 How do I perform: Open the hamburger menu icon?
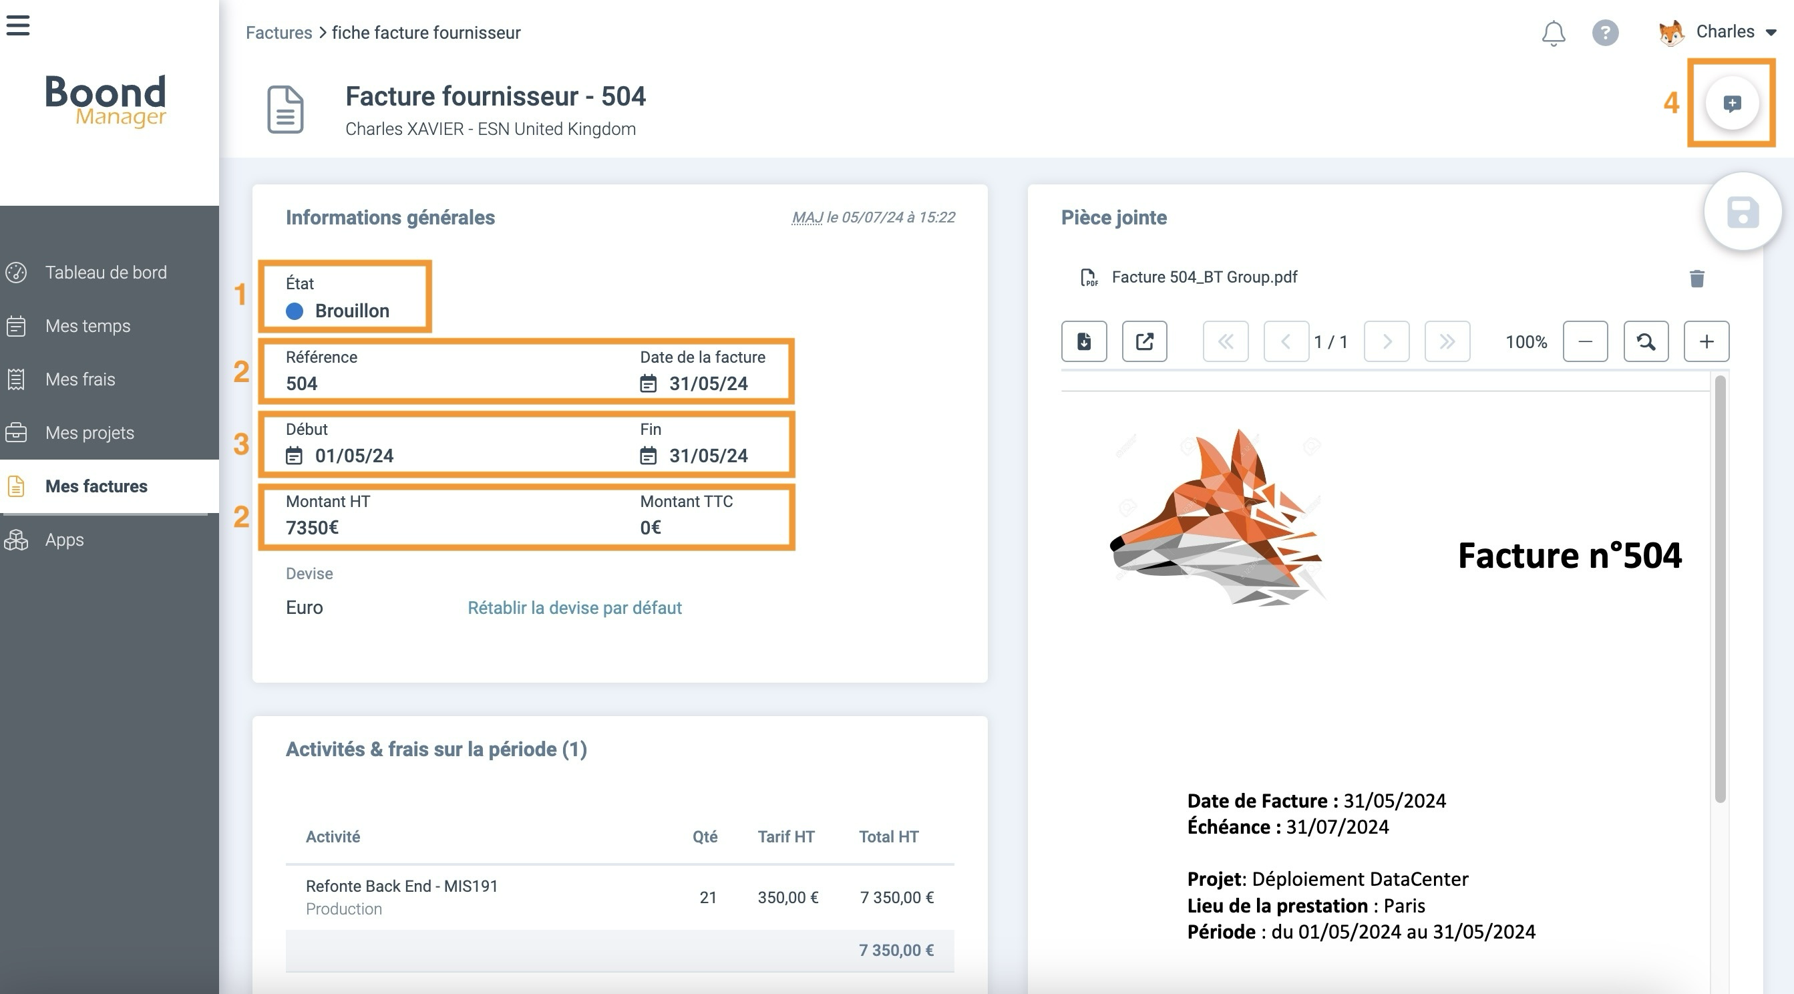18,25
